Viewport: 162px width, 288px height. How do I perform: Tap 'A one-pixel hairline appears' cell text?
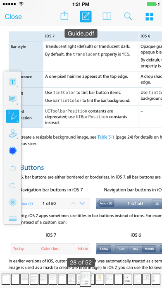[86, 77]
